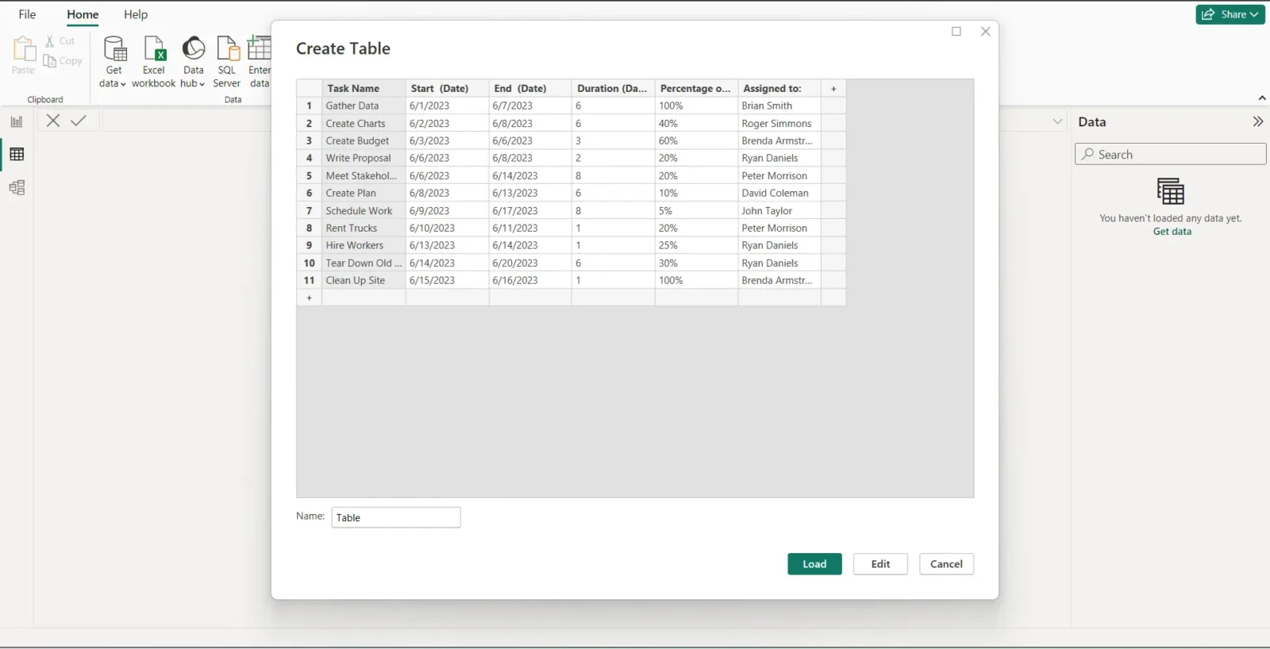Click the Hire Workers cell
This screenshot has width=1270, height=649.
click(364, 245)
